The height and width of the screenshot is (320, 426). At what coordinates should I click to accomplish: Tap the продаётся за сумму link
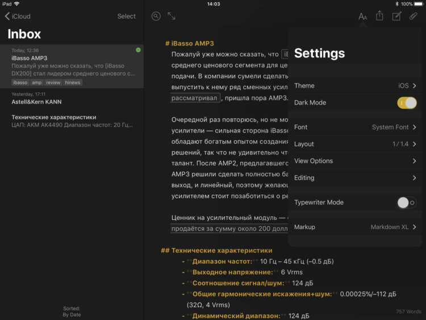coord(229,228)
